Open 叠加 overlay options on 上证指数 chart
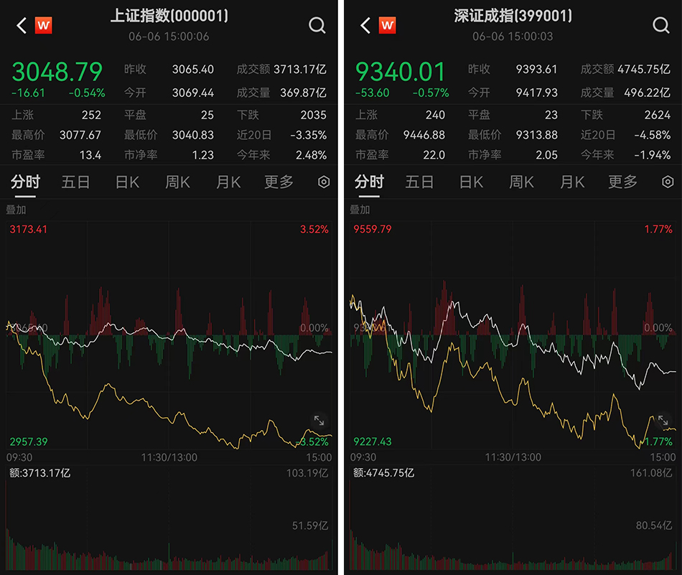 (x=16, y=210)
